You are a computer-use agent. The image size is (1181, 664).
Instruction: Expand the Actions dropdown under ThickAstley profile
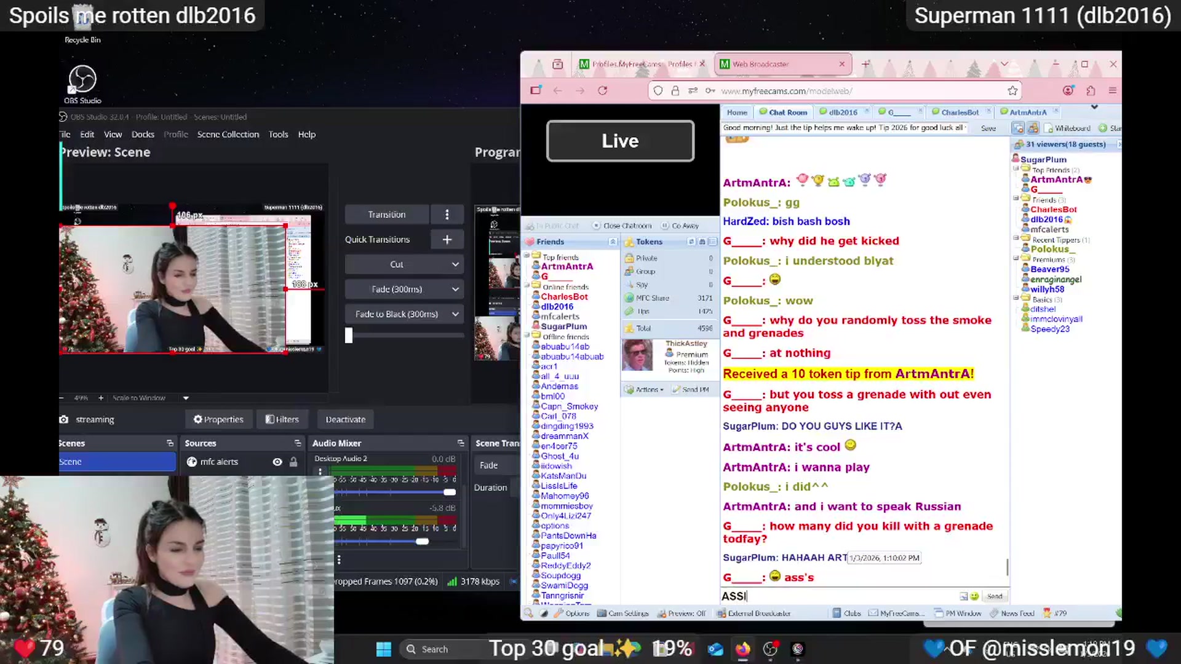645,390
